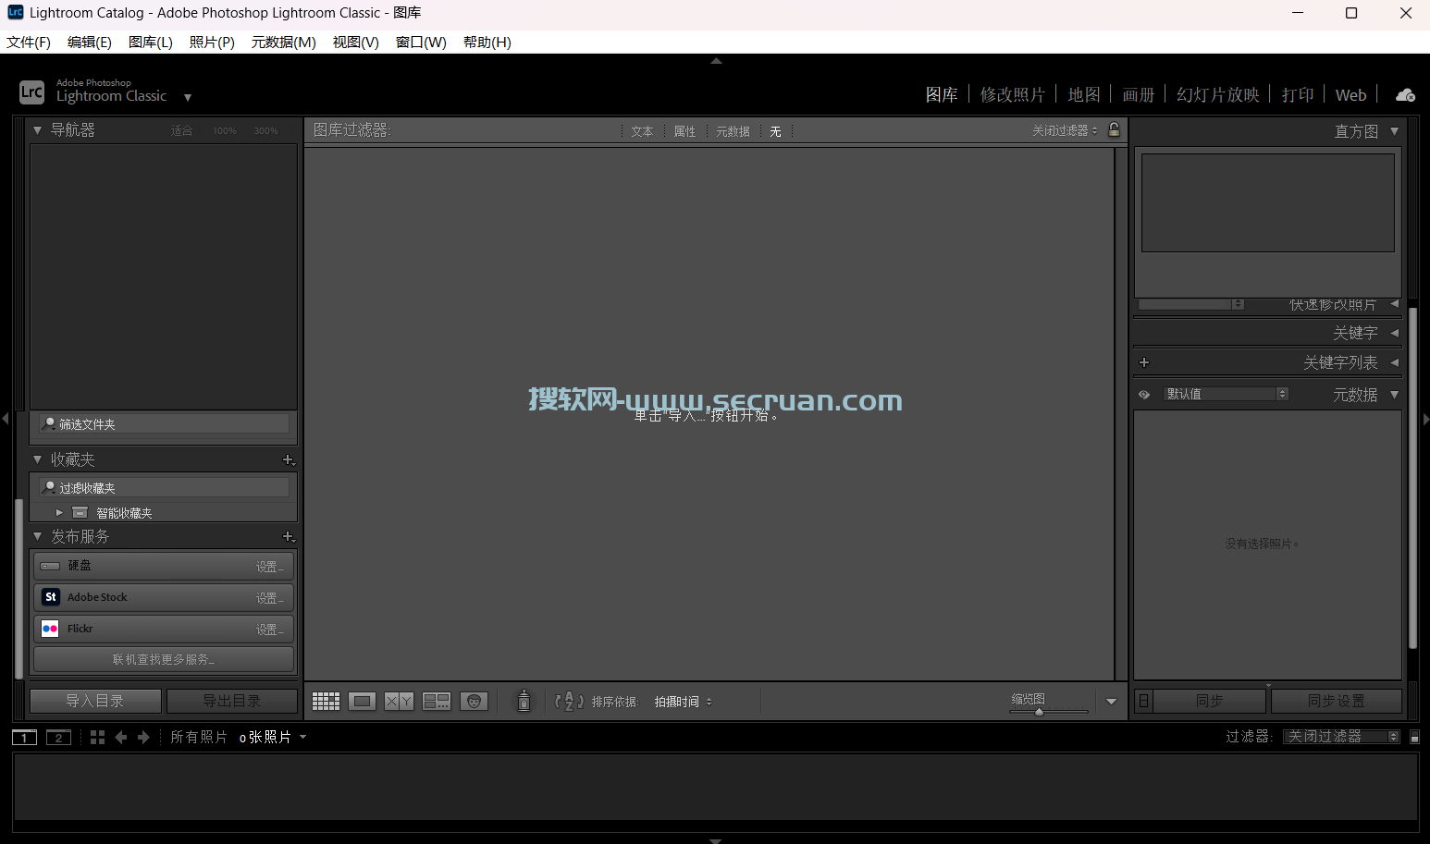Image resolution: width=1430 pixels, height=844 pixels.
Task: Click 设置 next to Adobe Stock
Action: 270,598
